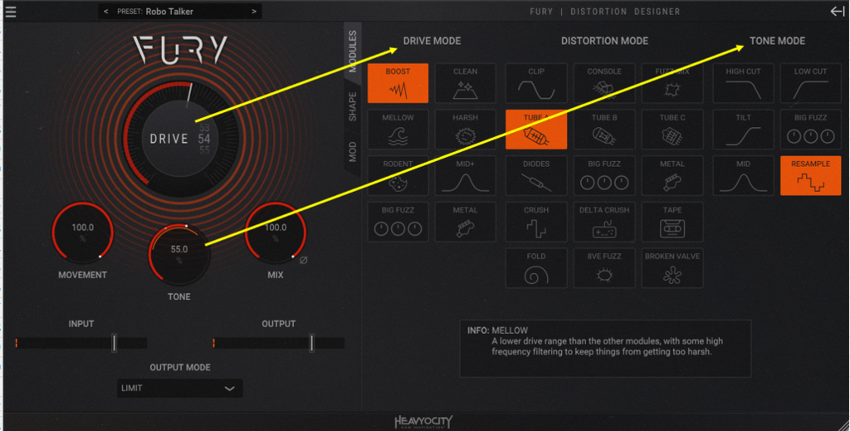Select Big Fuzz in Drive Mode column
The height and width of the screenshot is (431, 850).
click(398, 222)
